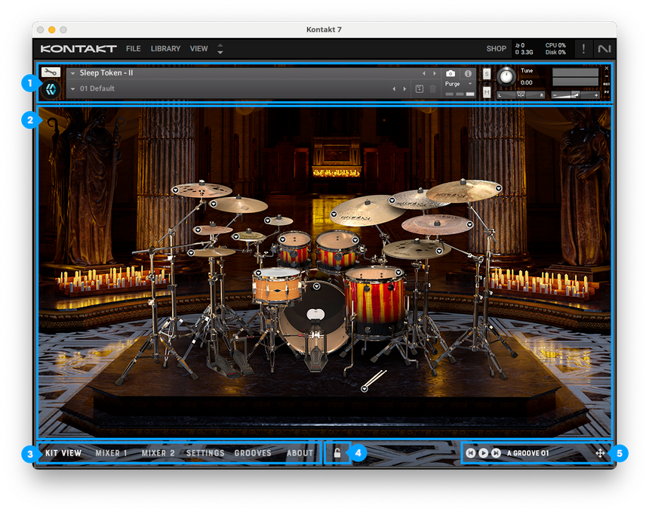Close the instrument with the X icon
The width and height of the screenshot is (649, 512).
pos(607,69)
